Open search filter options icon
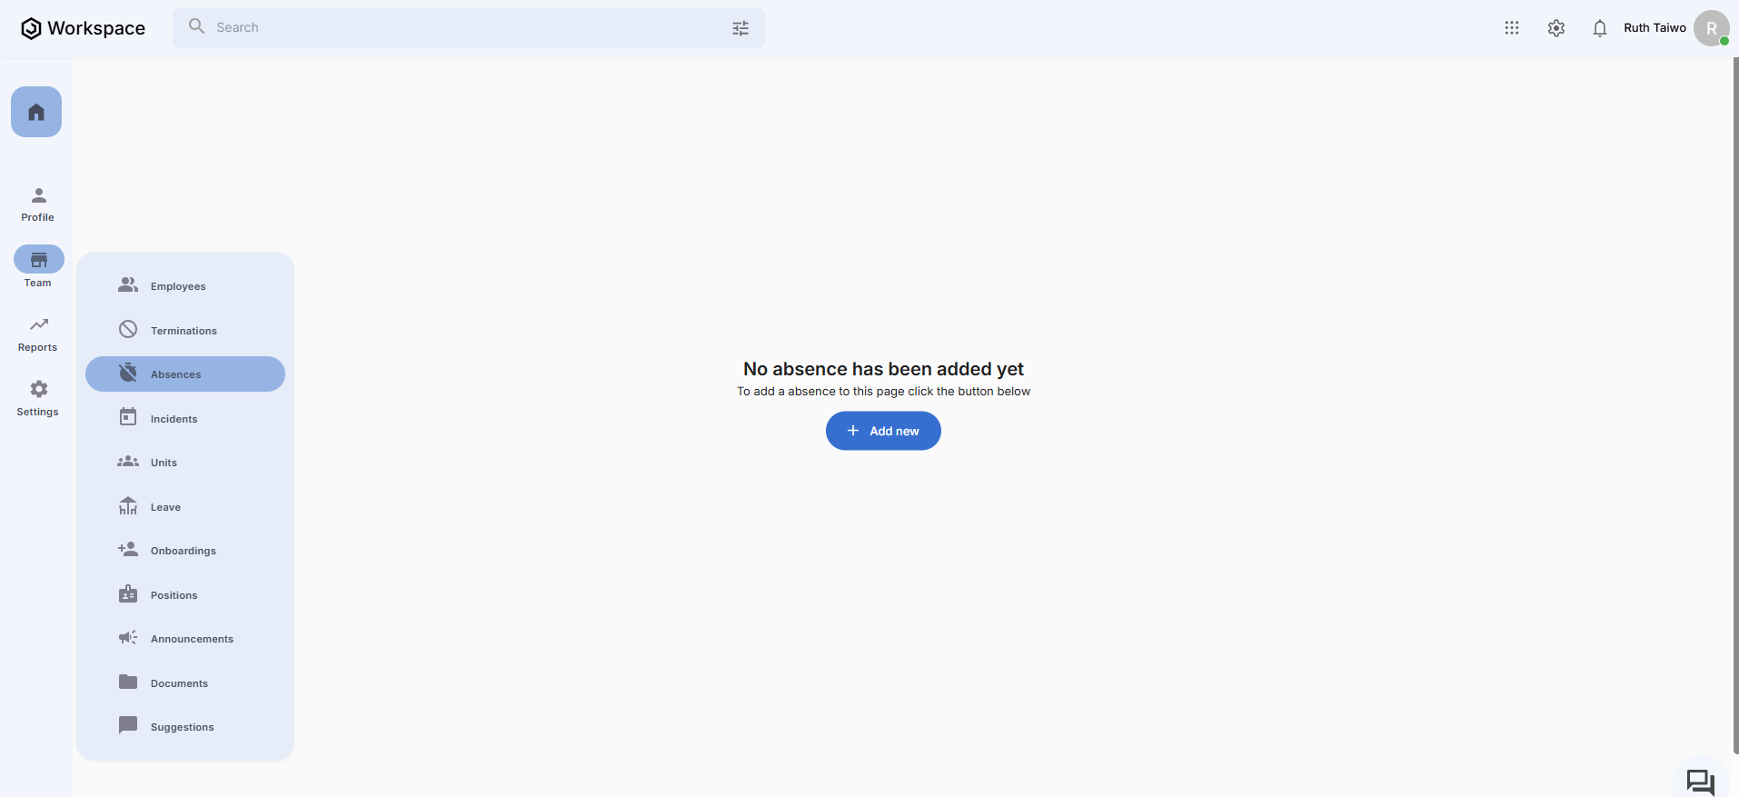This screenshot has width=1739, height=797. pos(740,28)
